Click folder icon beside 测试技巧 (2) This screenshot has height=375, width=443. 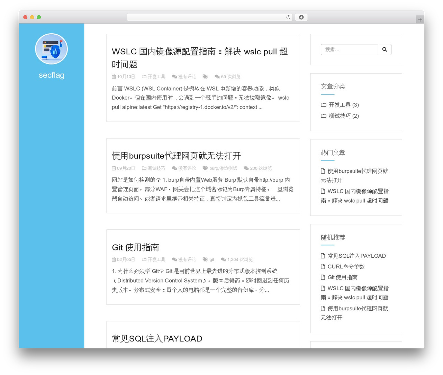click(x=324, y=116)
